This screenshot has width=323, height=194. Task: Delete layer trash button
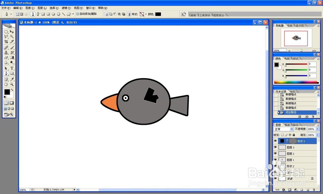tap(314, 190)
